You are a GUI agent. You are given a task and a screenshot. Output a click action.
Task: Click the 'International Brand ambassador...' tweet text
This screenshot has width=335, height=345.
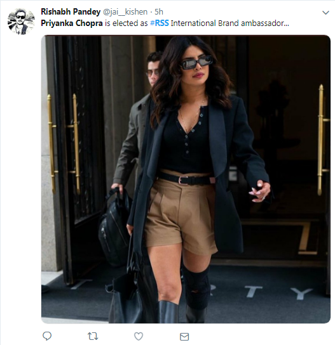[x=230, y=23]
